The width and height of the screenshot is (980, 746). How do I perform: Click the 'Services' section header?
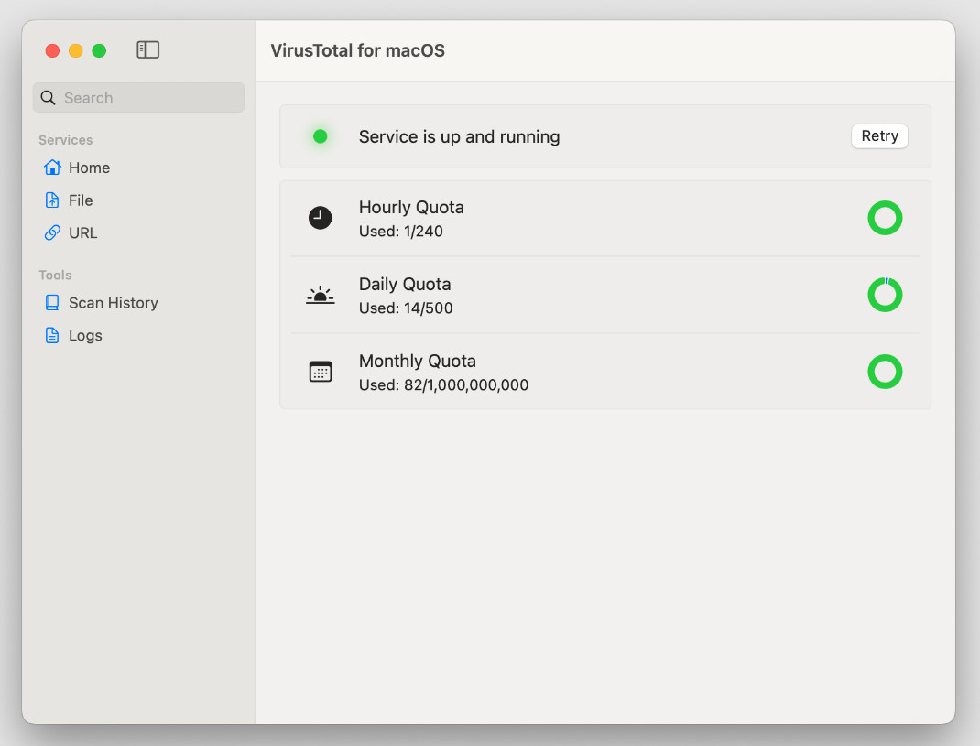[x=66, y=140]
